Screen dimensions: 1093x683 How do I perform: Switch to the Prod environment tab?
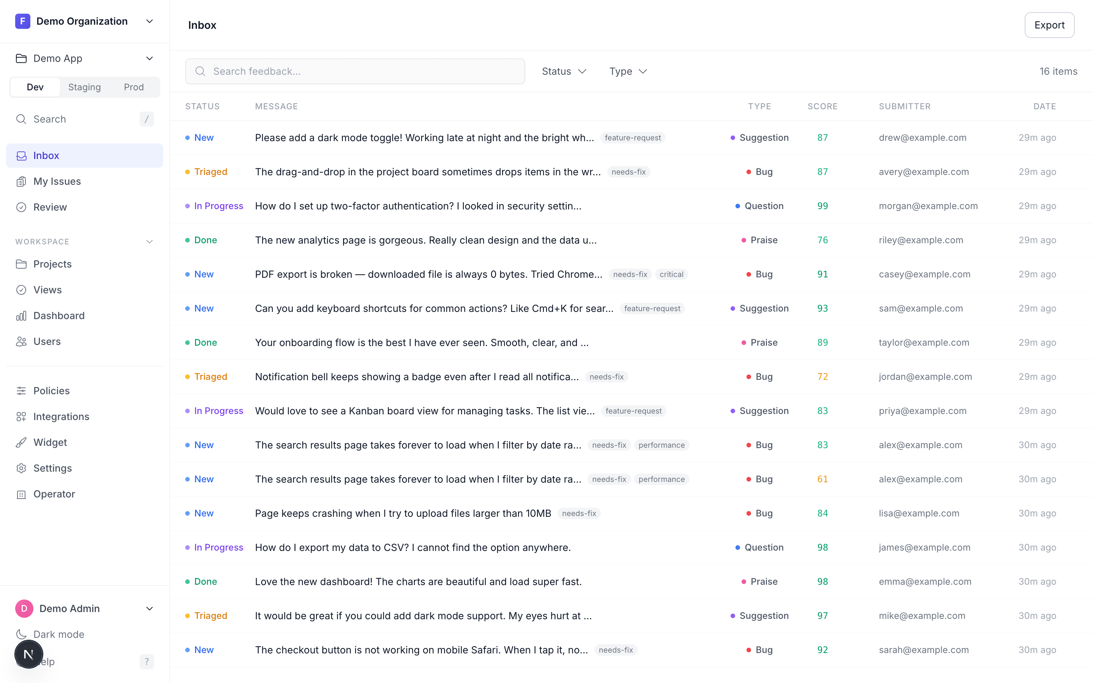134,87
